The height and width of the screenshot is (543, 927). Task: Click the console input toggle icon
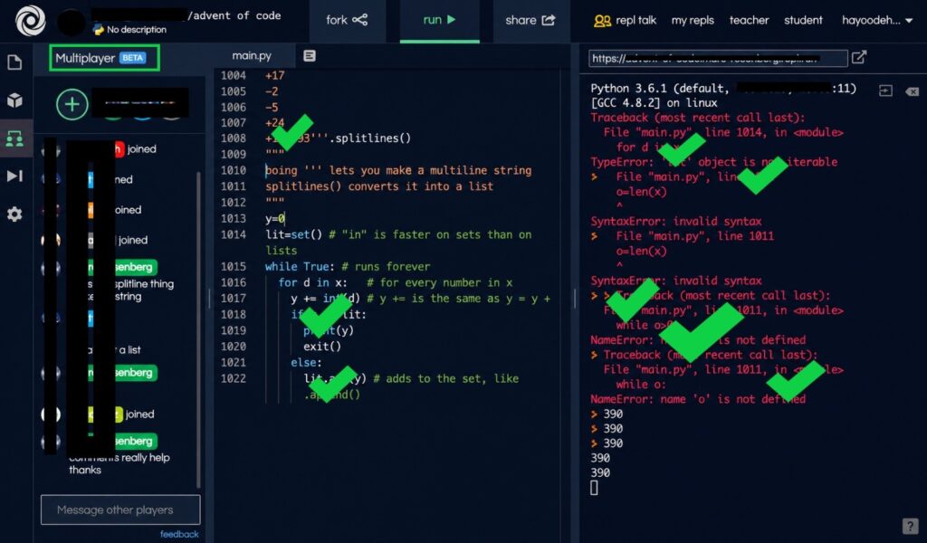885,90
